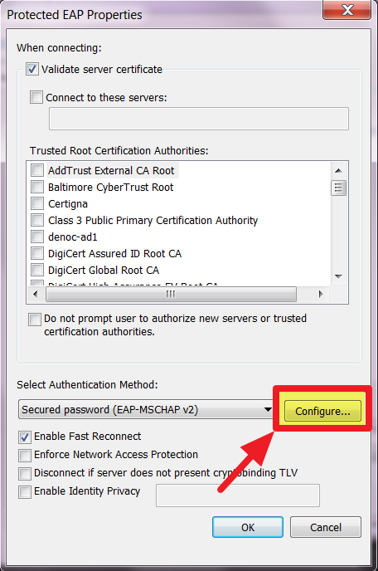Check DigiCert Global Root CA
Image resolution: width=378 pixels, height=571 pixels.
37,270
